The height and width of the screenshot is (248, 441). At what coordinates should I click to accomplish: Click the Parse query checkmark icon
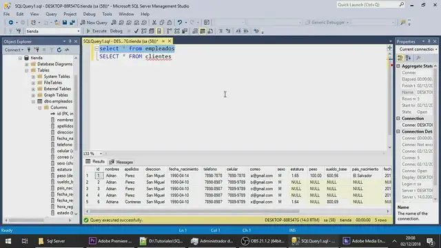pos(136,31)
